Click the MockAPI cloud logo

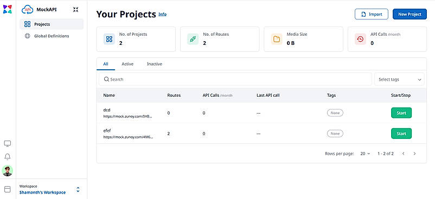(x=28, y=10)
